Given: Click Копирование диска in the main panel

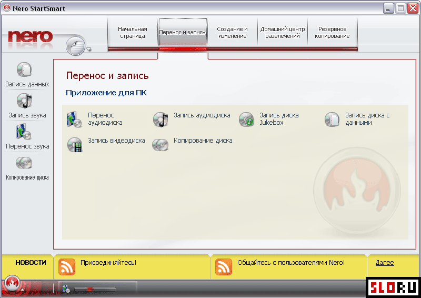Looking at the screenshot, I should tap(160, 145).
